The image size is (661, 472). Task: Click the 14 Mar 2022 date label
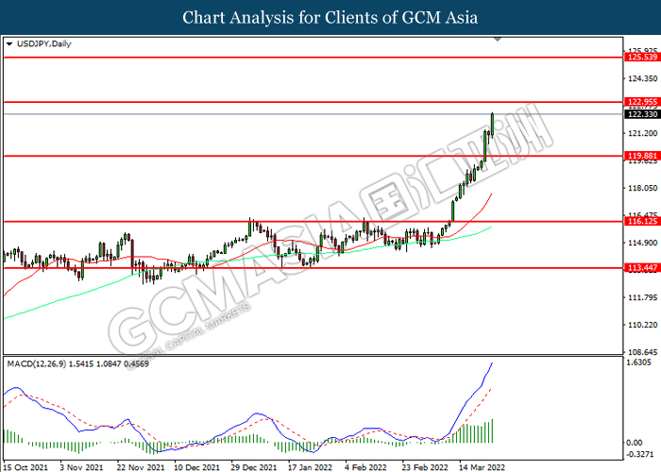[x=482, y=467]
